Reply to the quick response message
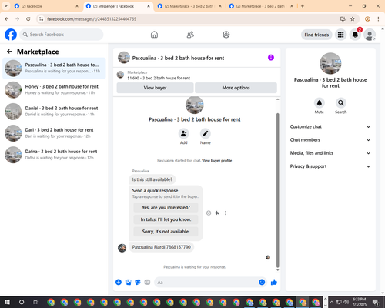This screenshot has width=385, height=308. coord(217,213)
